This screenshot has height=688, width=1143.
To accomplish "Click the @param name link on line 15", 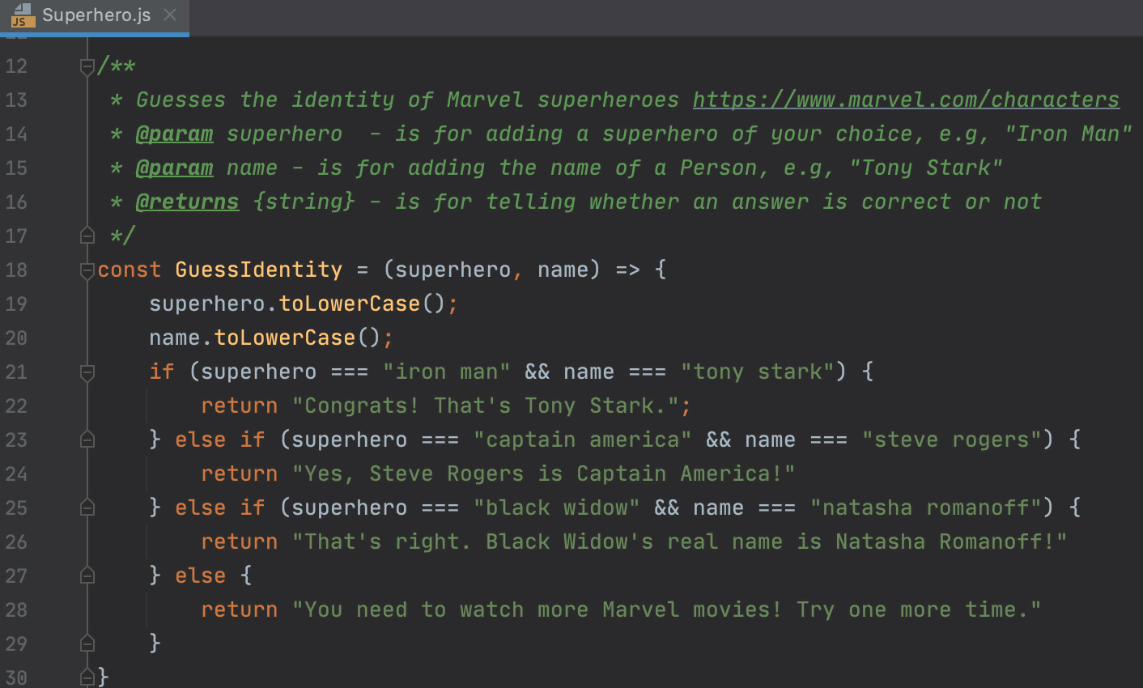I will [x=175, y=168].
